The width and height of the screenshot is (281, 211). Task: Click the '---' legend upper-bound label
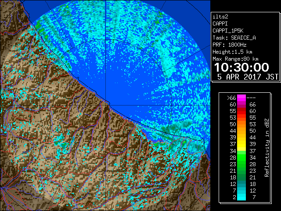pos(251,98)
